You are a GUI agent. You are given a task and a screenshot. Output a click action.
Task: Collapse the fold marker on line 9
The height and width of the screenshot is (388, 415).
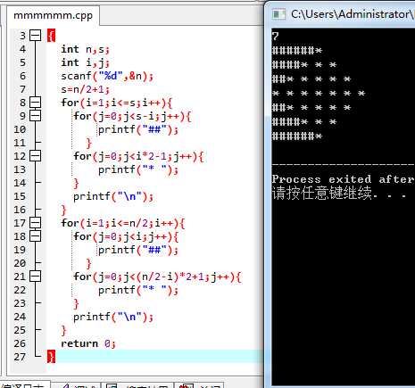click(x=36, y=115)
